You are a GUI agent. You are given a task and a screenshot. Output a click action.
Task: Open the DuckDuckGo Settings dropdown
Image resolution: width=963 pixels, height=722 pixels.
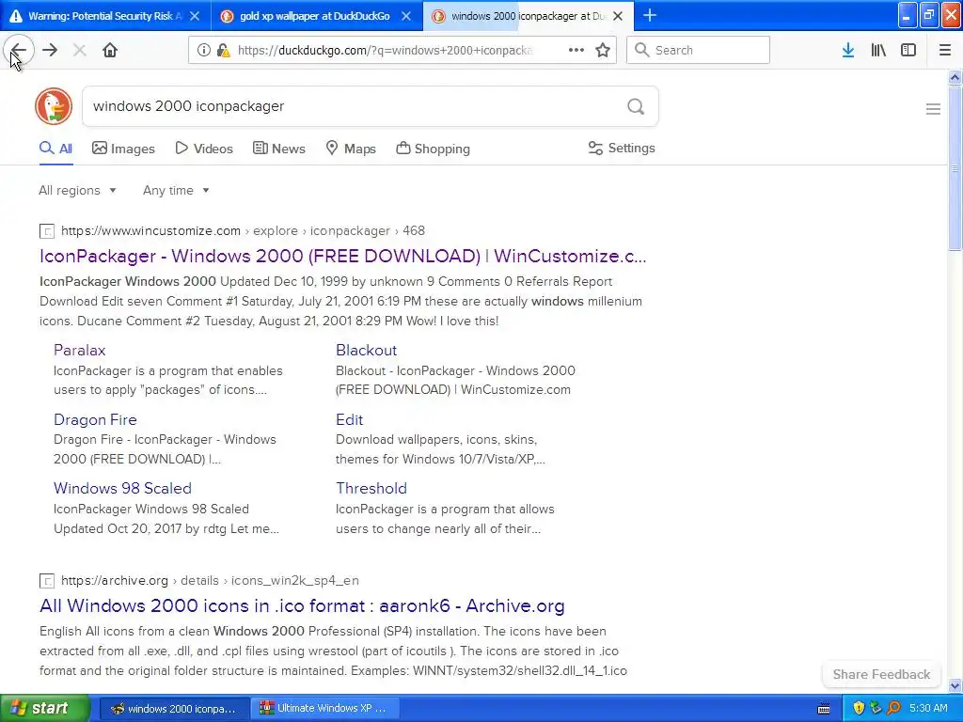[622, 148]
